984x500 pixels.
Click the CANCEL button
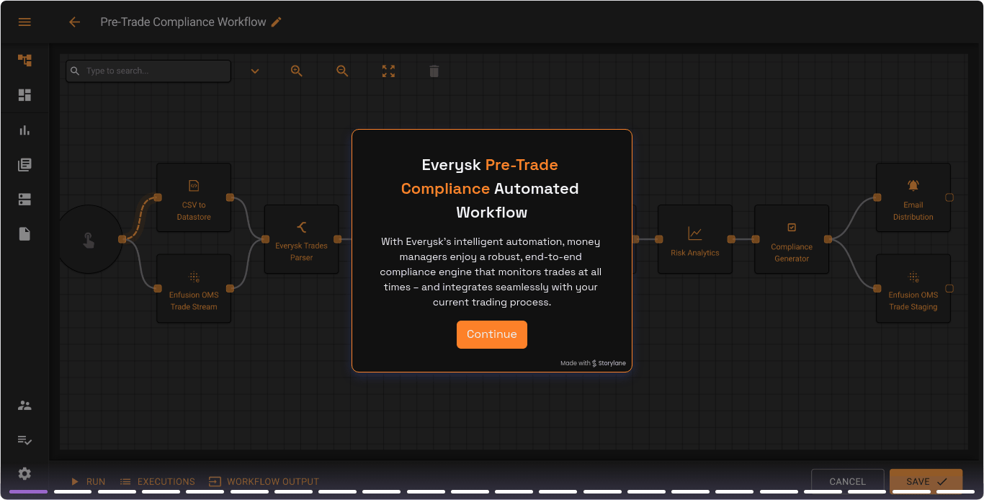pyautogui.click(x=847, y=481)
